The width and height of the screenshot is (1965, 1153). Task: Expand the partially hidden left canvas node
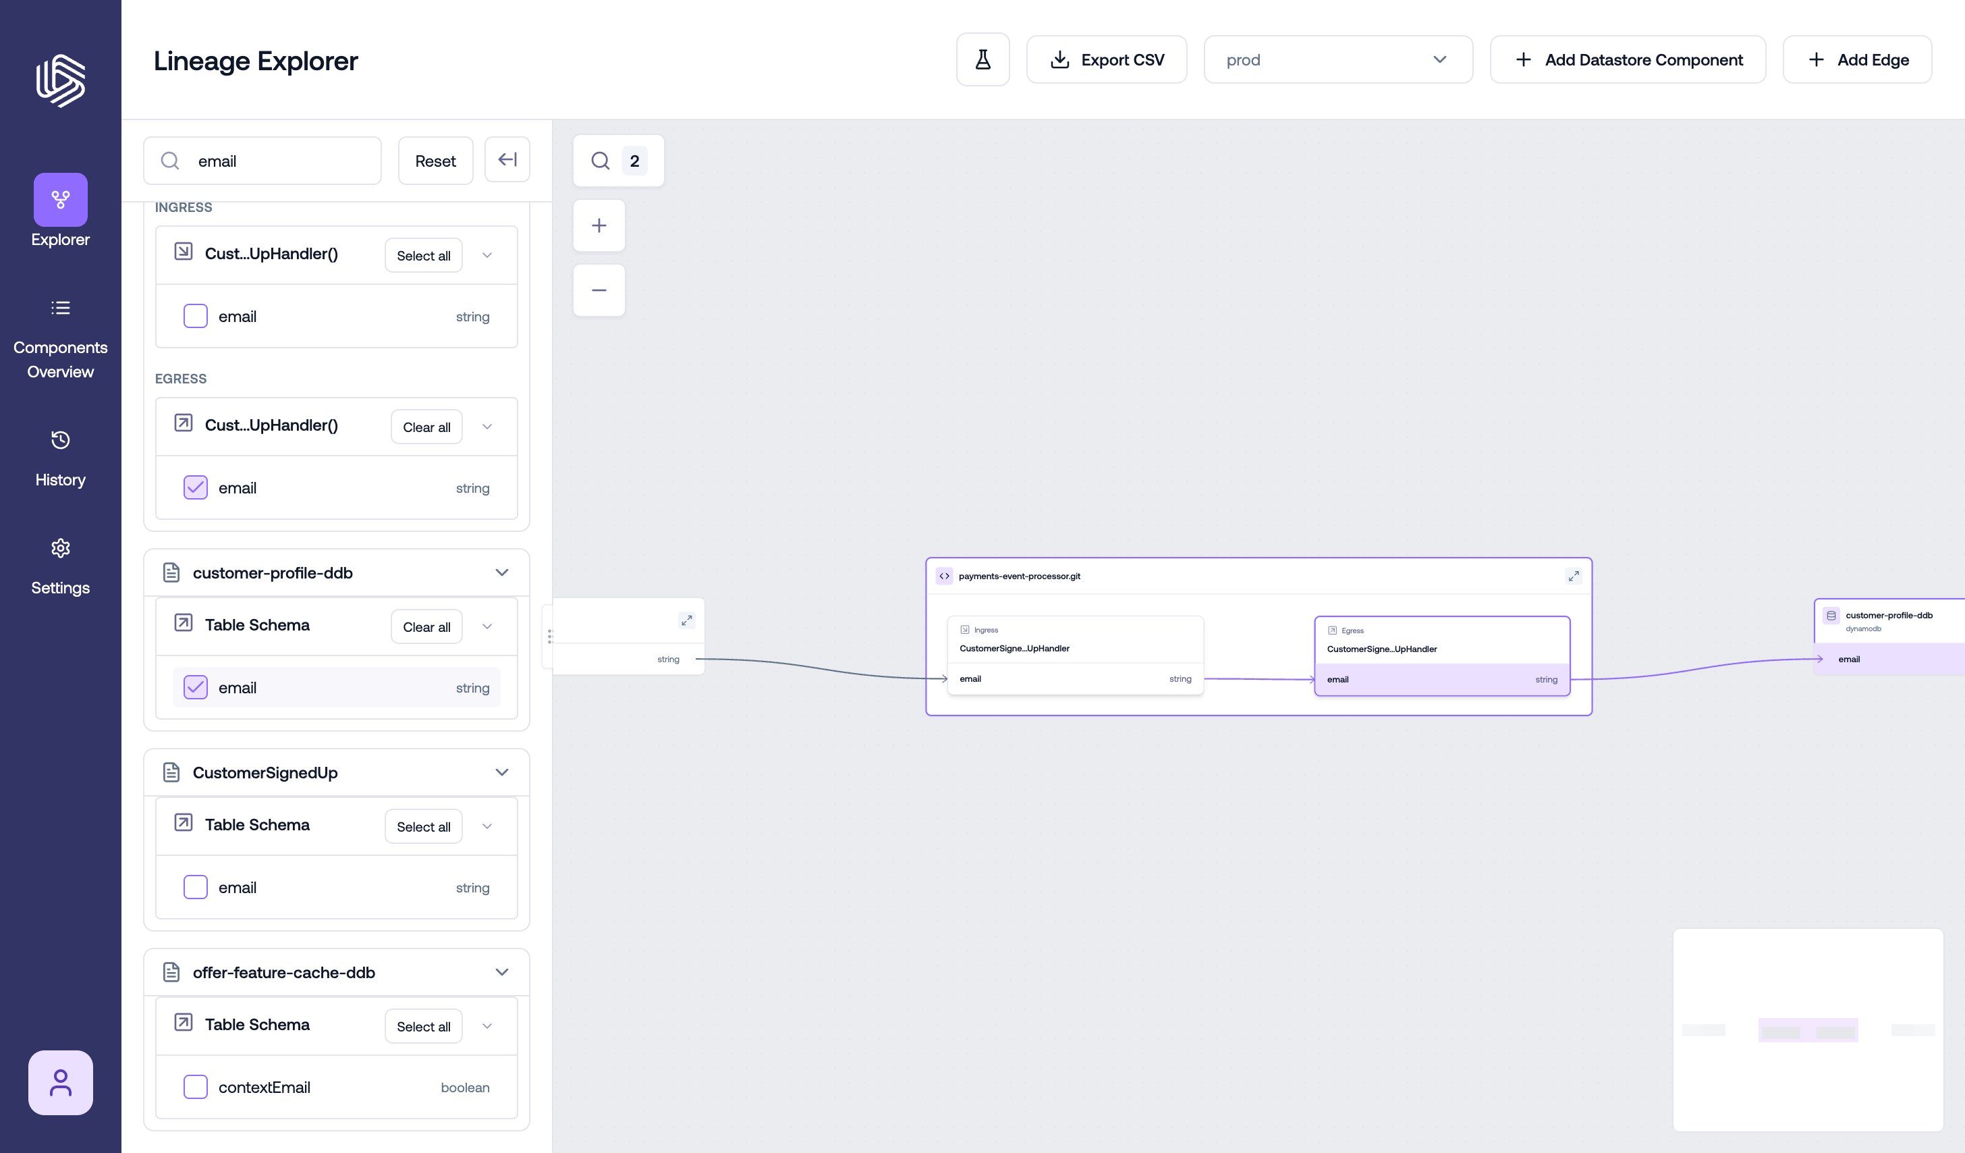pos(686,620)
